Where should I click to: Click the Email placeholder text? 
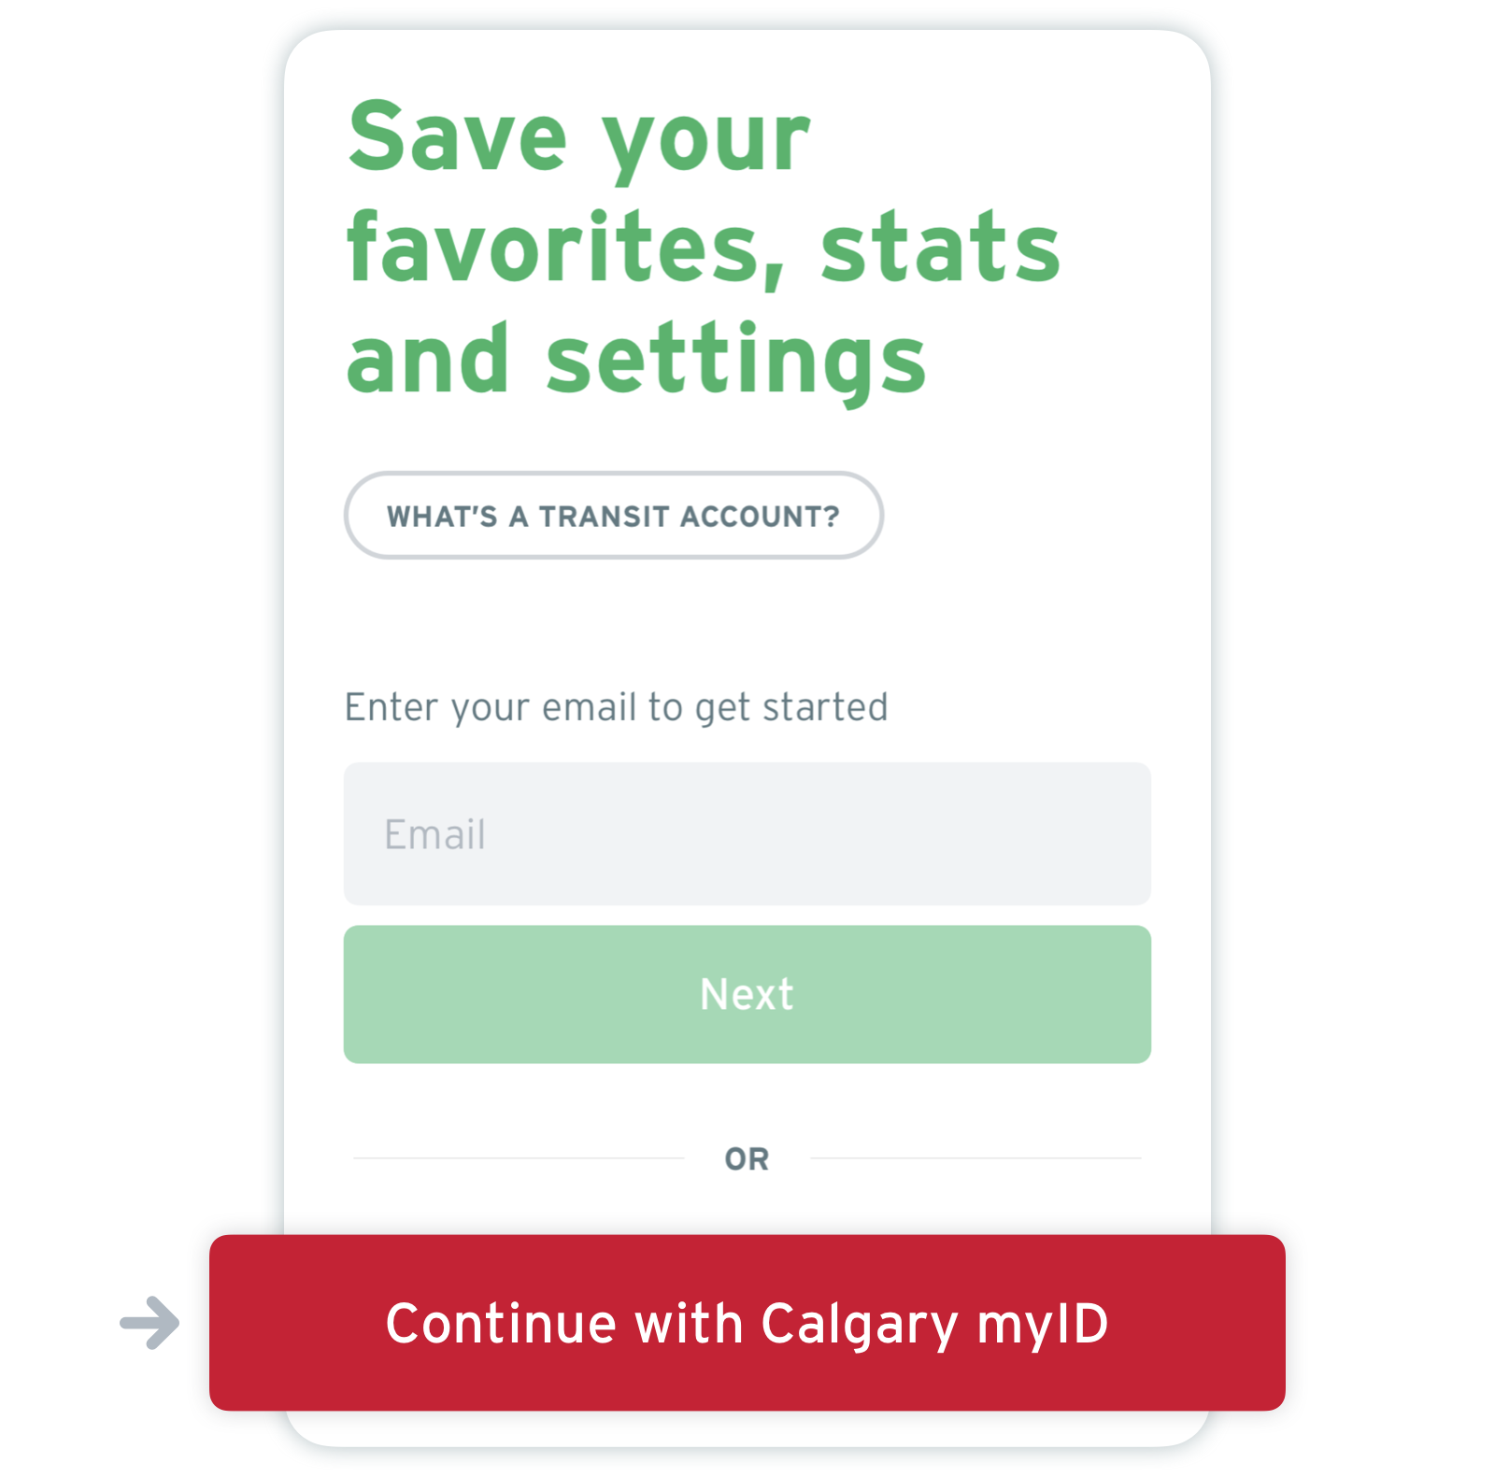435,834
